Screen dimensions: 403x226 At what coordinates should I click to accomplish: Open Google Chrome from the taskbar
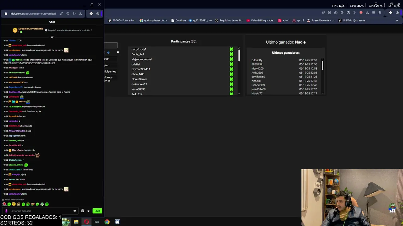tap(107, 222)
